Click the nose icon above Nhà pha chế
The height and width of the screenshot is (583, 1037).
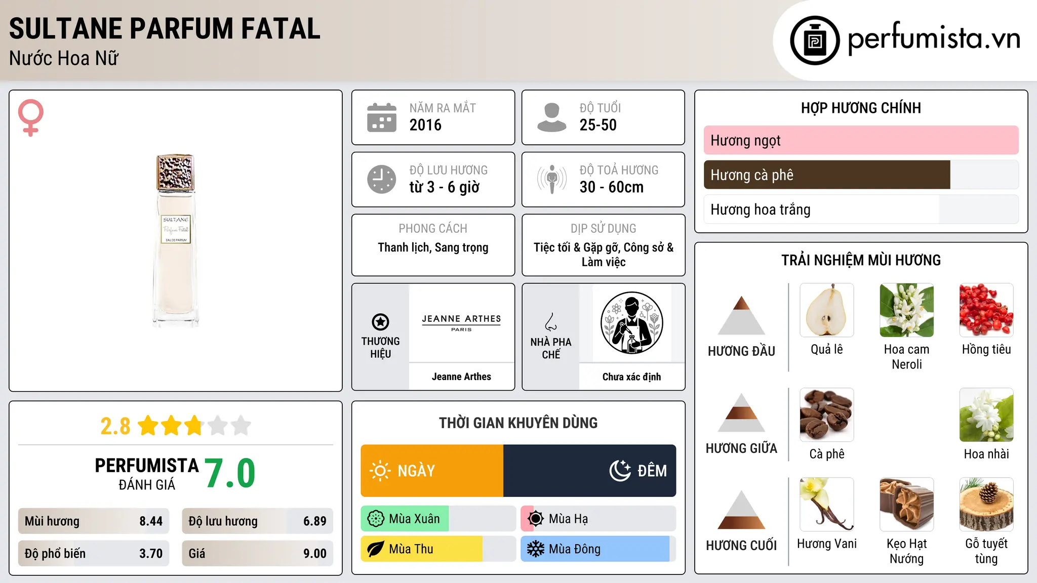(x=551, y=322)
